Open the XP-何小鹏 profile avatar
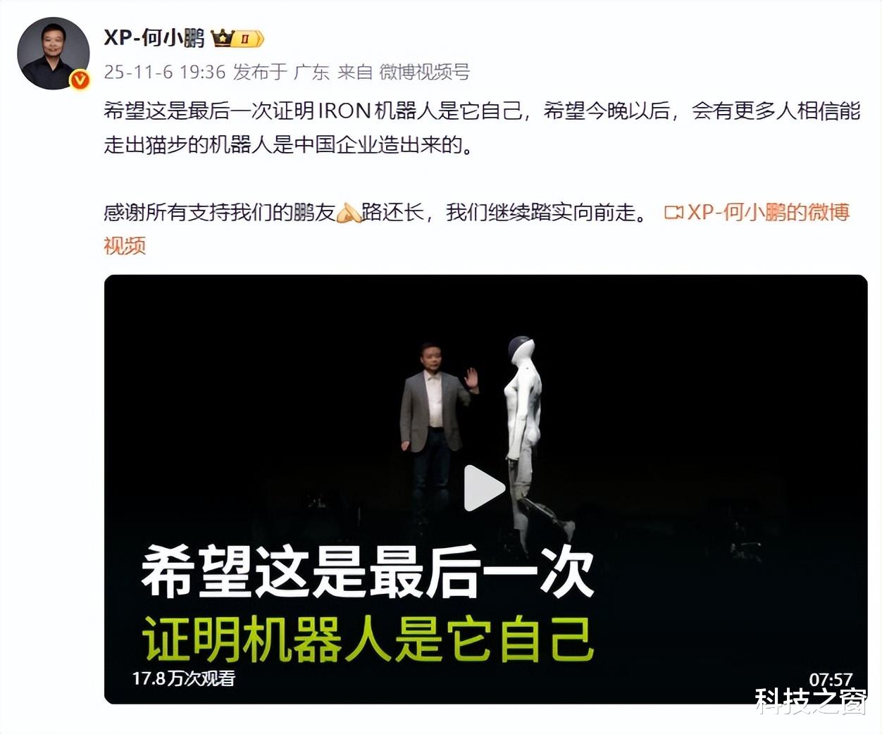882x734 pixels. tap(54, 53)
